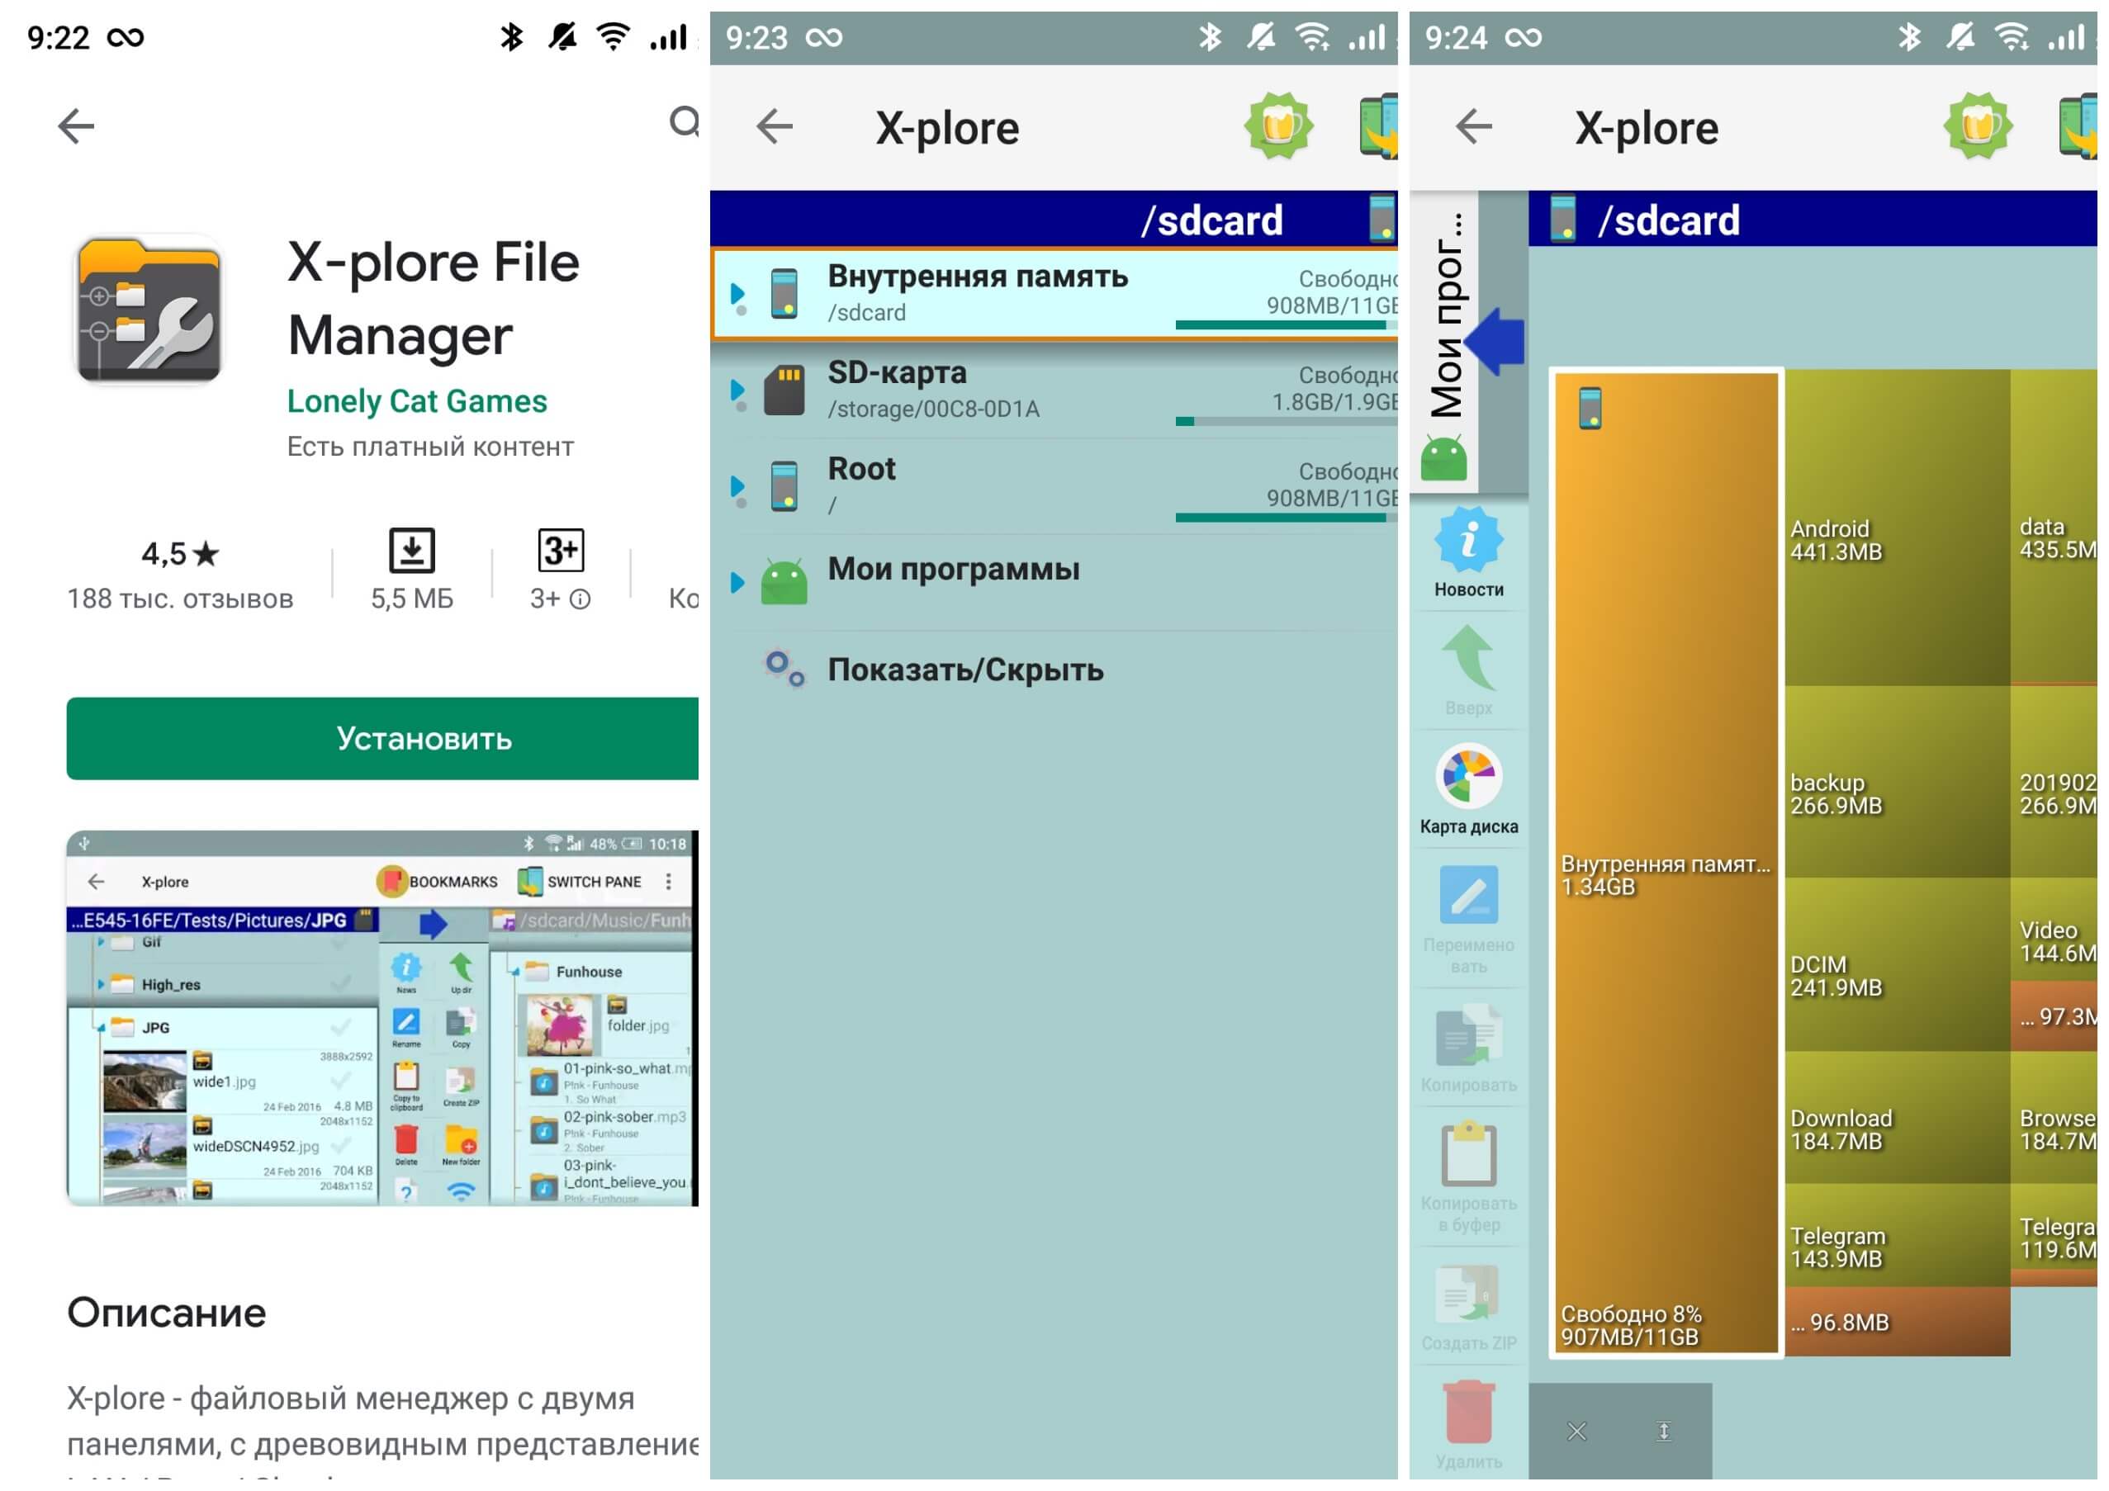Tap the X-plore File Manager app icon
2109x1491 pixels.
pyautogui.click(x=149, y=310)
